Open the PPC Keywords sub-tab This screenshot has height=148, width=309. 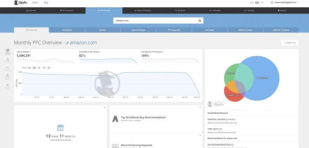tap(174, 30)
